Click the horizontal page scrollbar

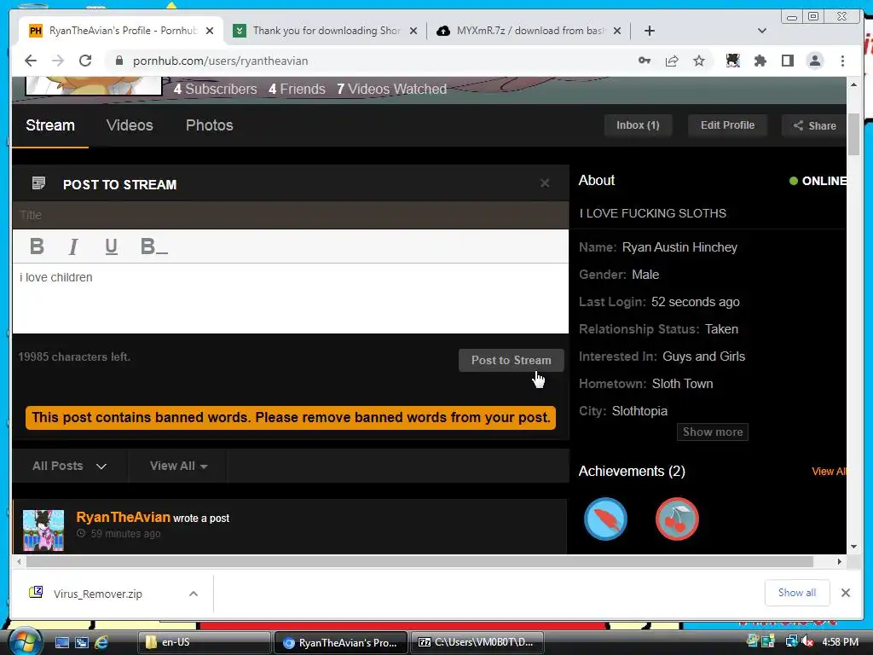419,561
